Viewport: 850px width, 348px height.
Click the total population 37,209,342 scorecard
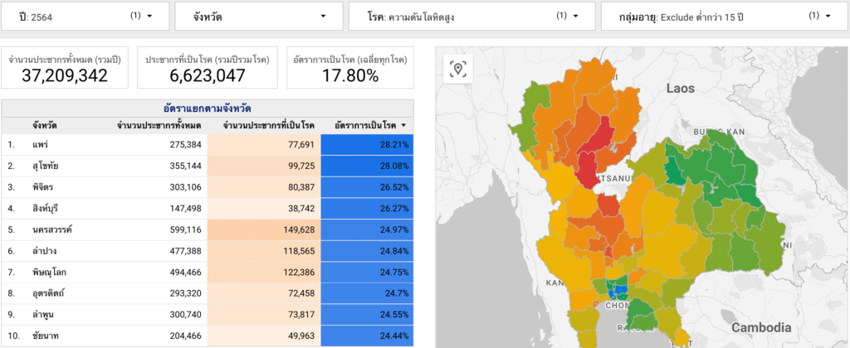65,68
